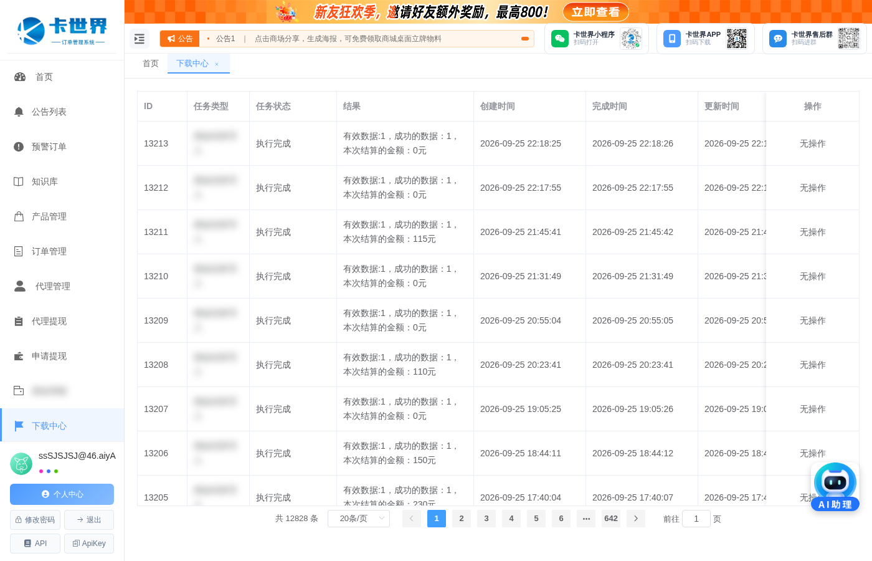Click the 公告列表 bell icon
The image size is (872, 561).
pyautogui.click(x=19, y=112)
